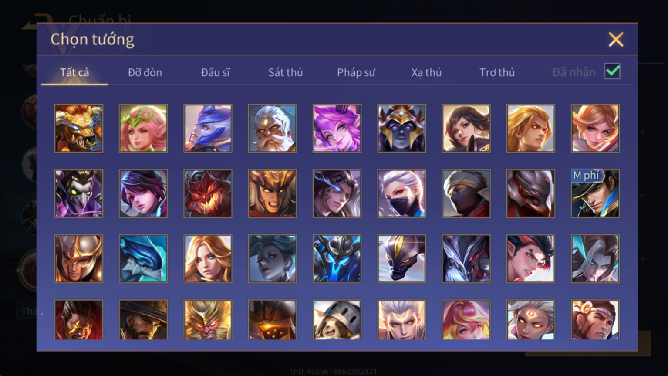
Task: Show the "Pháp sư" hero category
Action: click(356, 72)
